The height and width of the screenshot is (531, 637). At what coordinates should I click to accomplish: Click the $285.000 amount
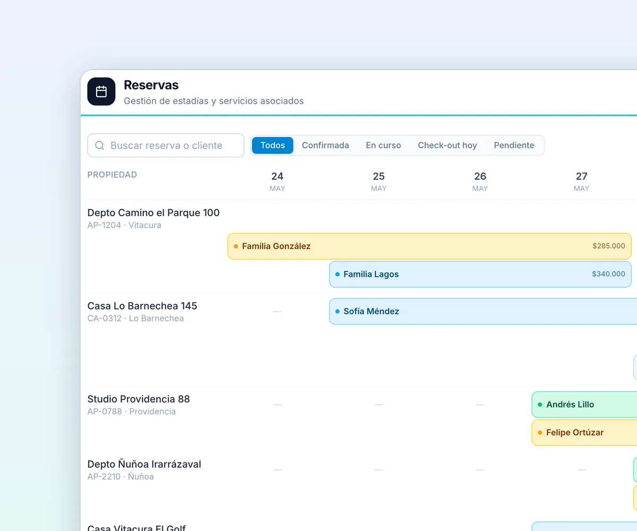tap(609, 246)
